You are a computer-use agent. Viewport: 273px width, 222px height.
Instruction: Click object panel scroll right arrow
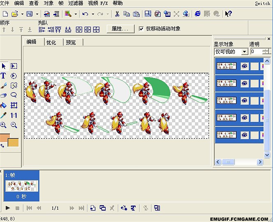click(x=260, y=162)
